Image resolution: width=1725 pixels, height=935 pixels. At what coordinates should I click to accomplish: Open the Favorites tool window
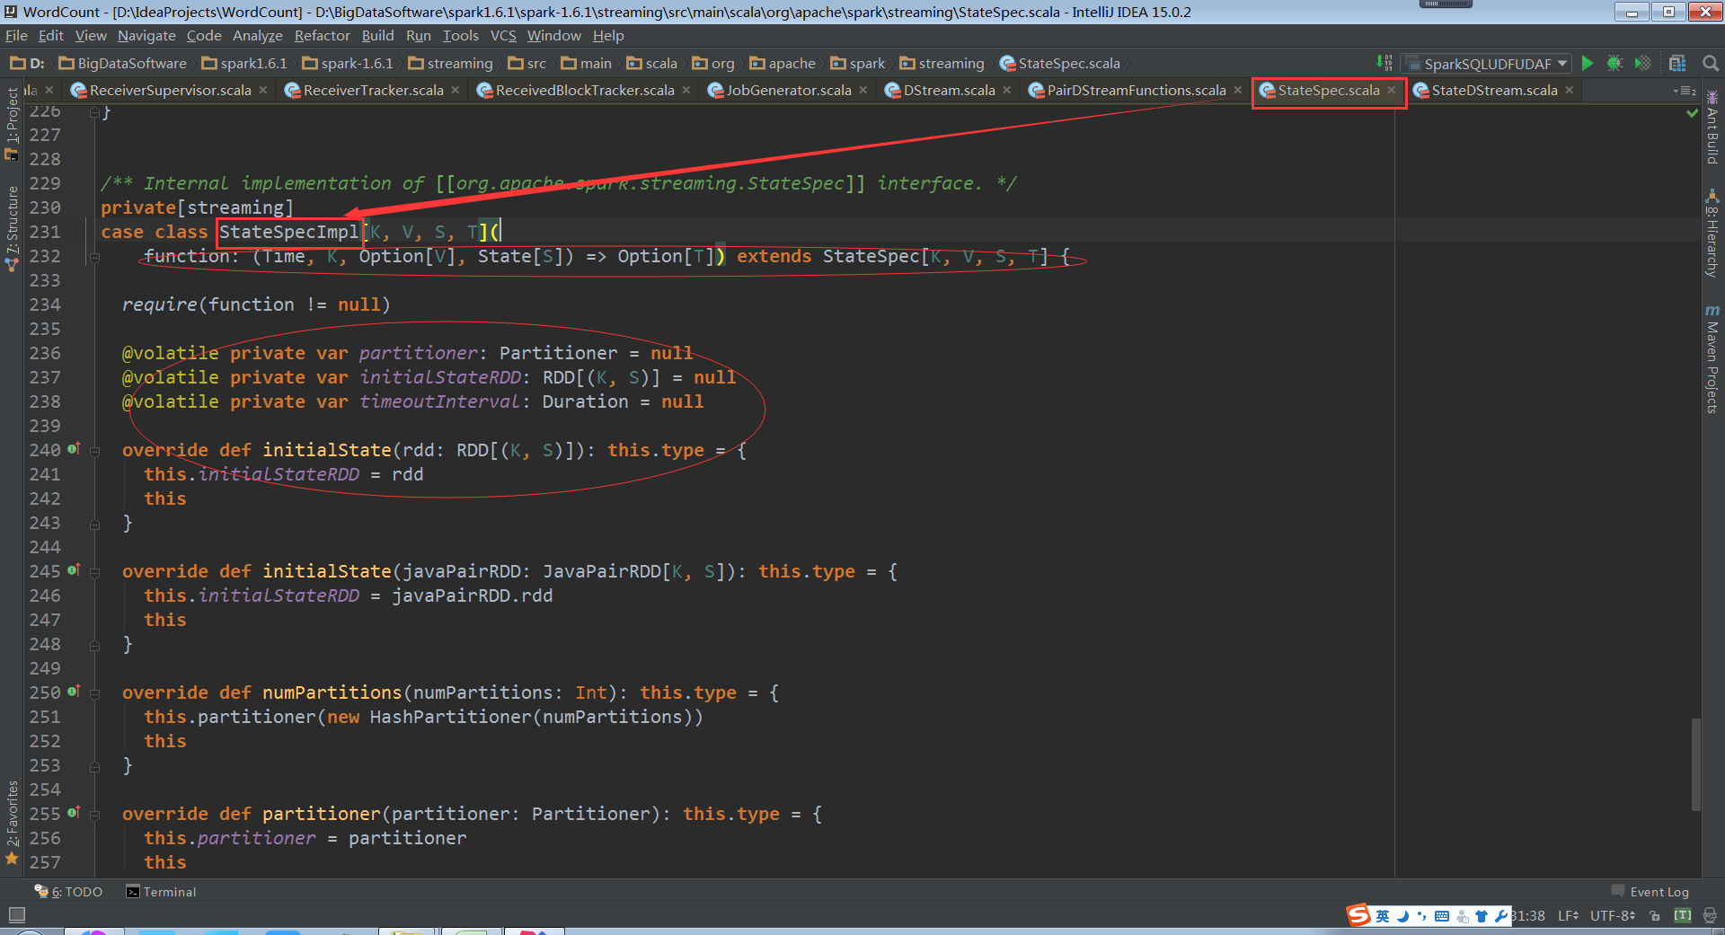(x=12, y=823)
